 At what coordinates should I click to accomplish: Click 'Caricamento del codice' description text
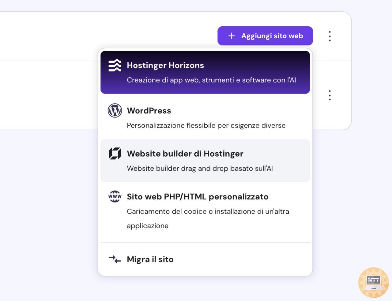click(208, 218)
